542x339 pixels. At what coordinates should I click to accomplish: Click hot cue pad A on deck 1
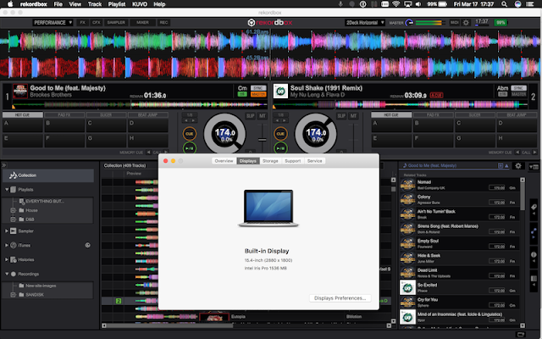23,125
